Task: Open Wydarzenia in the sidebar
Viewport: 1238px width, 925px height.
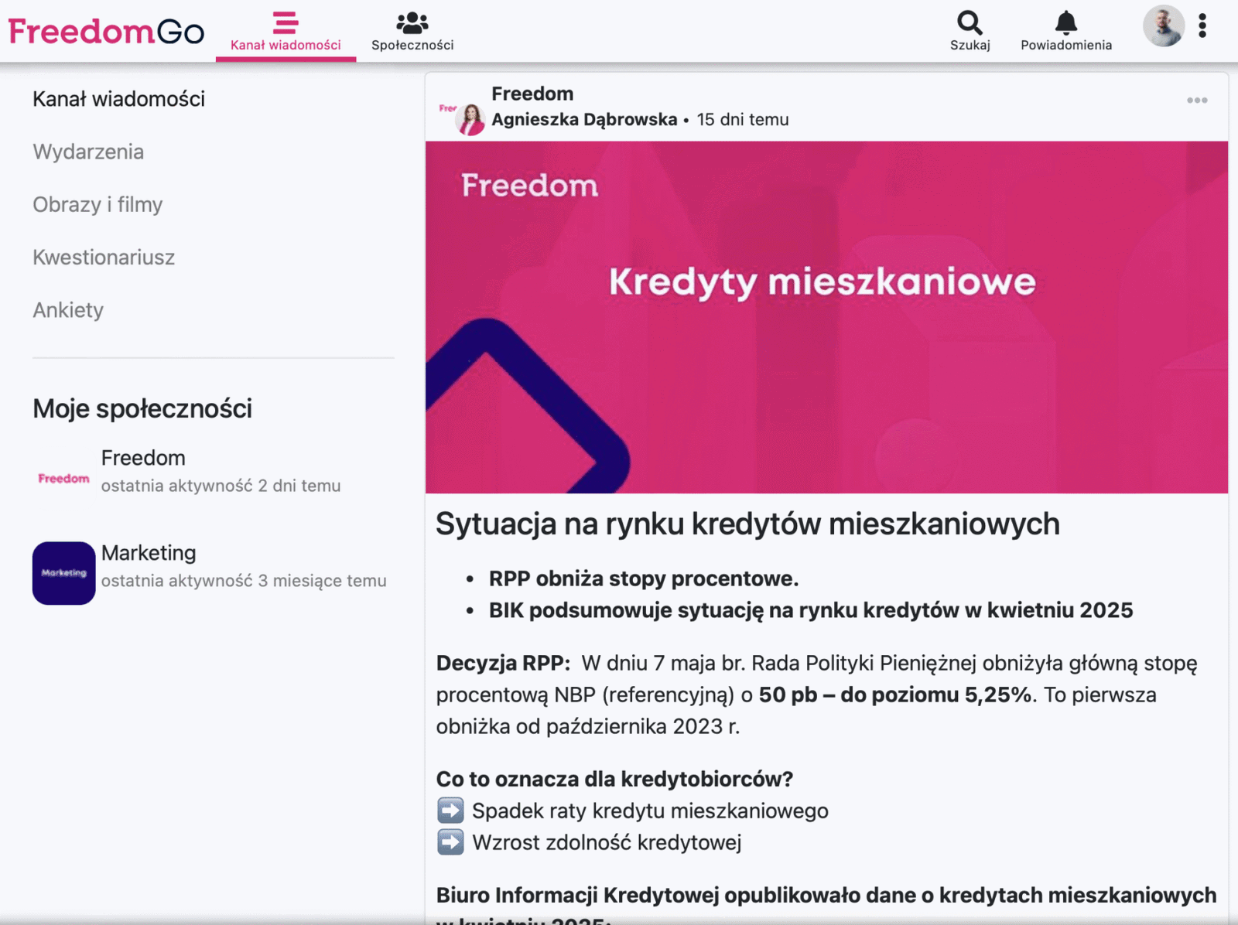Action: click(x=88, y=152)
